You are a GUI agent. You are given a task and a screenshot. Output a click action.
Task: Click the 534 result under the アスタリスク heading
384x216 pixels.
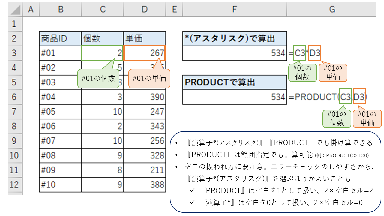coord(235,53)
